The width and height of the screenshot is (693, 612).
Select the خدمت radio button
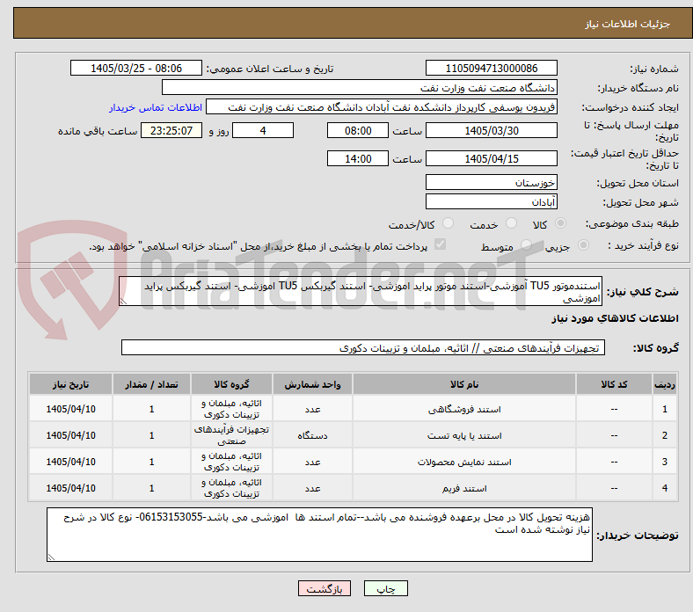coord(511,223)
